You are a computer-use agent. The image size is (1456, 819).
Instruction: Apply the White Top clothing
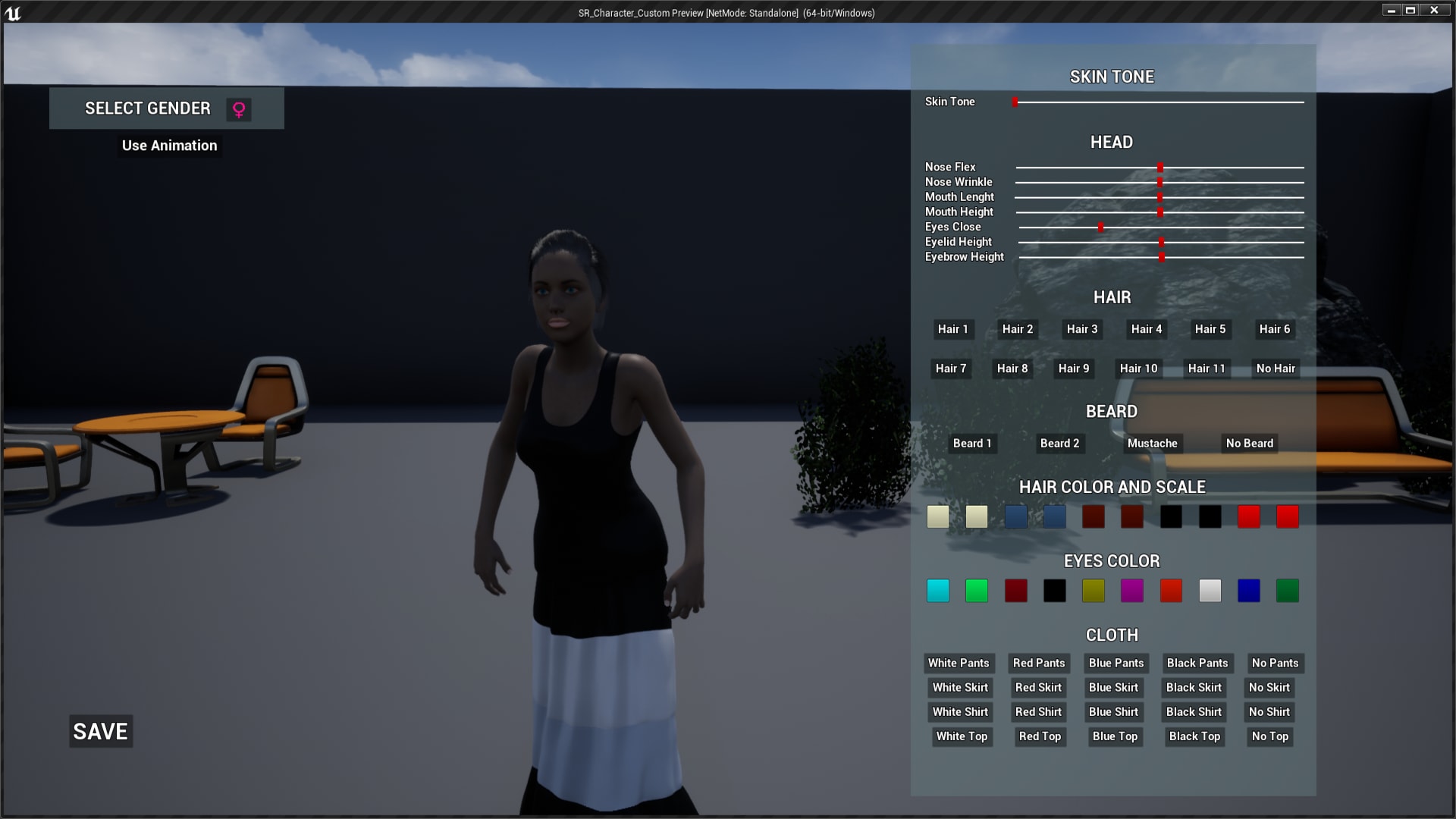[961, 736]
